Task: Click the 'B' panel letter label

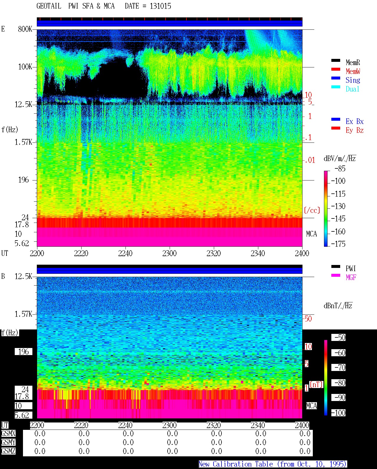Action: pyautogui.click(x=3, y=276)
